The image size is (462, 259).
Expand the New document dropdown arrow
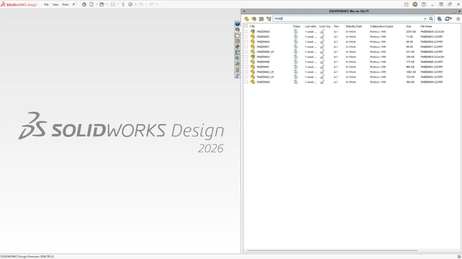[x=96, y=5]
